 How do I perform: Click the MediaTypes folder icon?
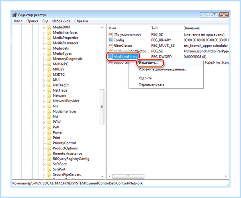point(49,54)
